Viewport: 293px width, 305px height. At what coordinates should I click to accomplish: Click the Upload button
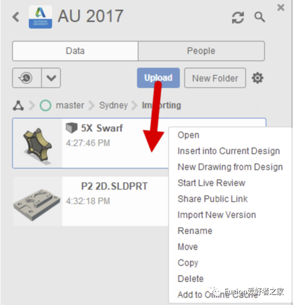pyautogui.click(x=158, y=78)
